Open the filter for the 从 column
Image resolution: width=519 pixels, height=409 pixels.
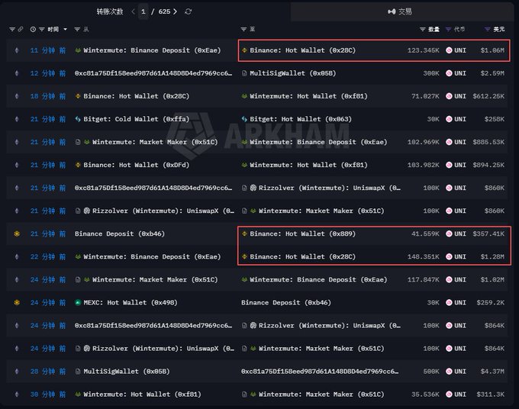pos(77,30)
